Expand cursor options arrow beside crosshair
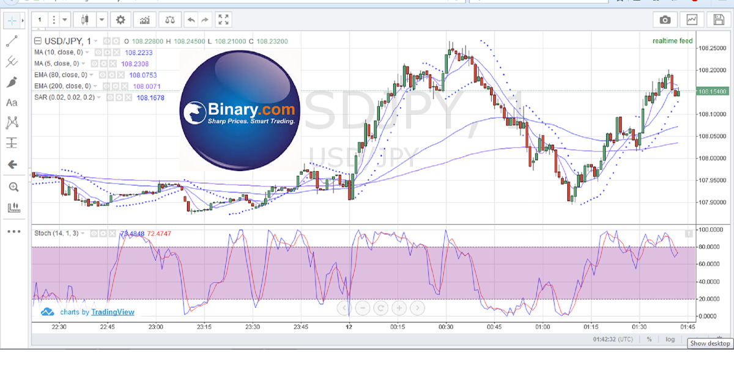Viewport: 734px width, 385px height. pos(23,20)
